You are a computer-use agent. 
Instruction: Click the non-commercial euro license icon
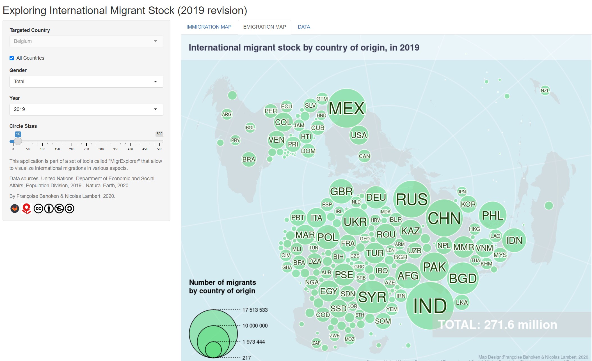click(x=59, y=209)
